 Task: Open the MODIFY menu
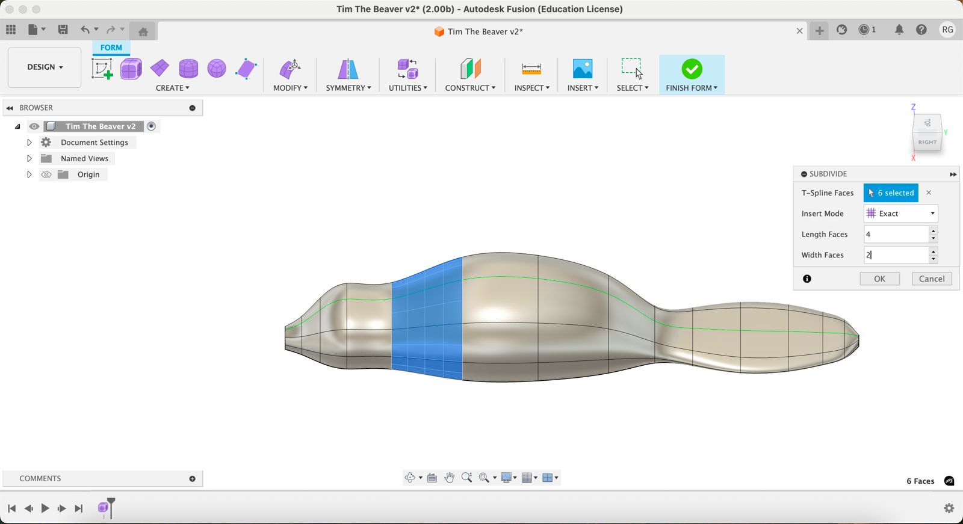coord(290,88)
